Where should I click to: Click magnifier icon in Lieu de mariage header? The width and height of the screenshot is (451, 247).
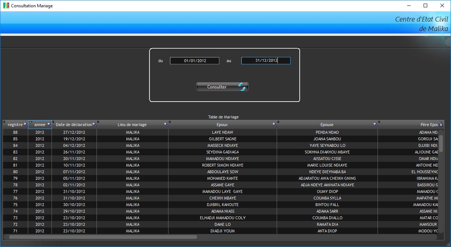click(x=166, y=125)
